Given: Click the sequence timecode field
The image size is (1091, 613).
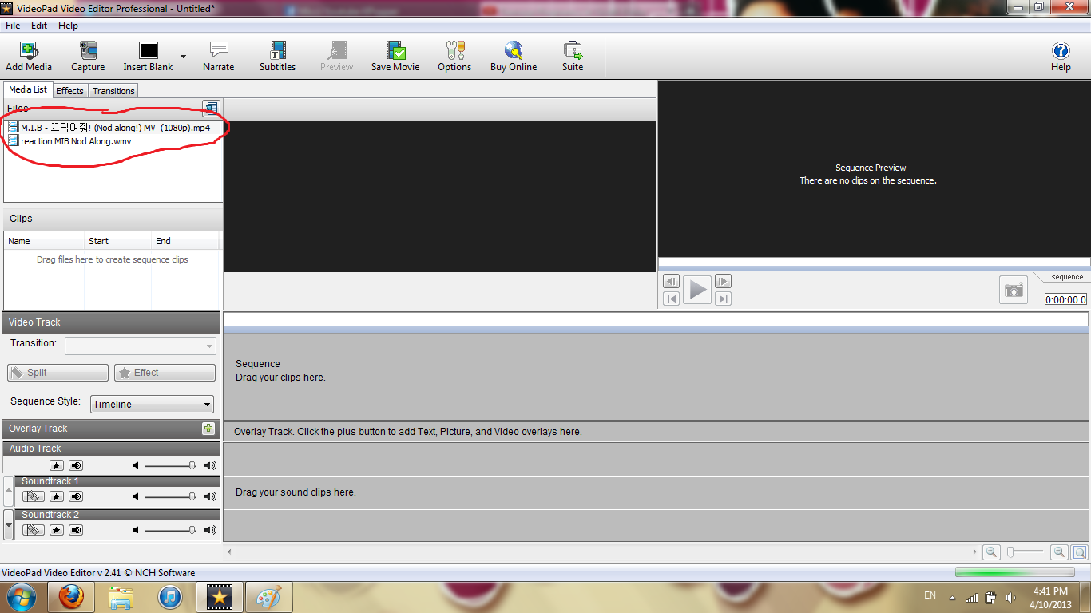Looking at the screenshot, I should point(1065,300).
